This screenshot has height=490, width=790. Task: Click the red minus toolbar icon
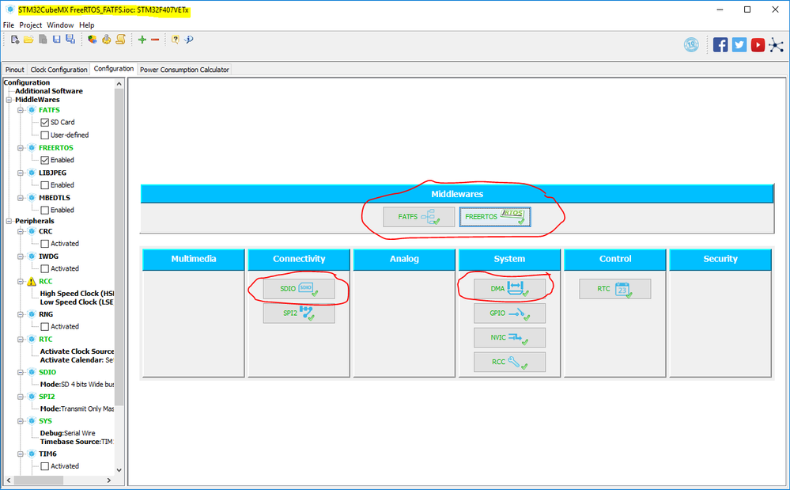155,40
